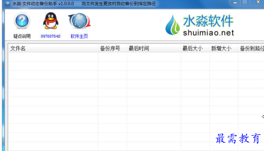The image size is (264, 151).
Task: Click the 897687648 QQ number link
Action: pyautogui.click(x=51, y=36)
